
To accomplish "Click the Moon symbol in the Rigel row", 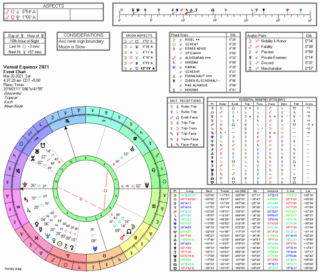I will point(173,40).
